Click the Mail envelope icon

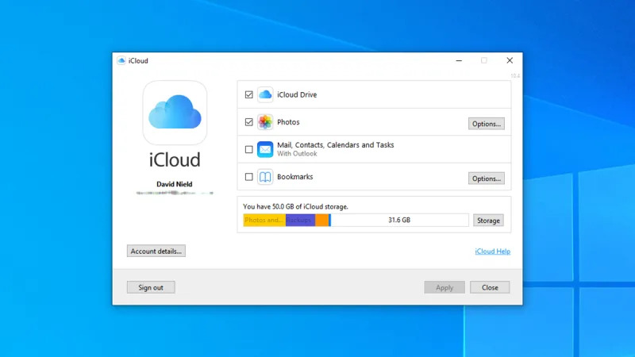pyautogui.click(x=265, y=149)
